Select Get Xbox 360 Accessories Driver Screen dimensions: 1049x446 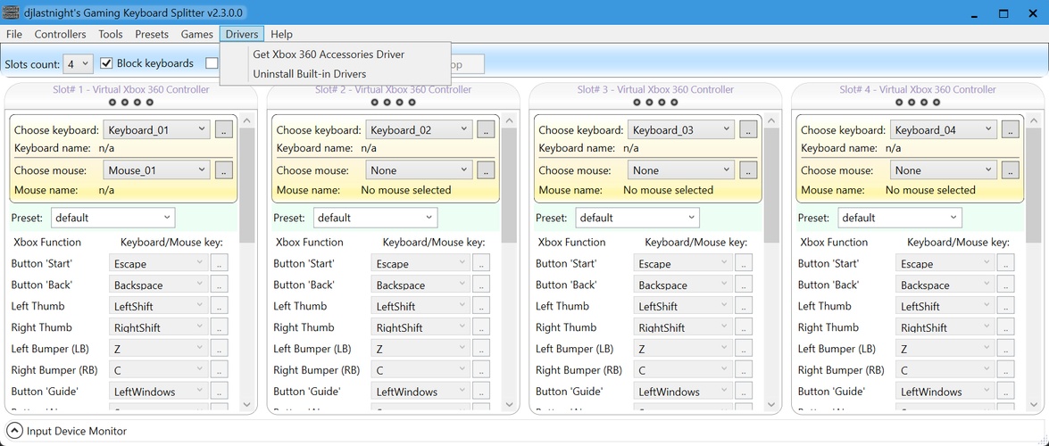[x=329, y=54]
